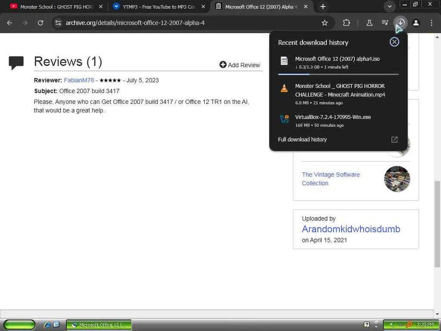
Task: Open the profile avatar icon
Action: pos(416,23)
